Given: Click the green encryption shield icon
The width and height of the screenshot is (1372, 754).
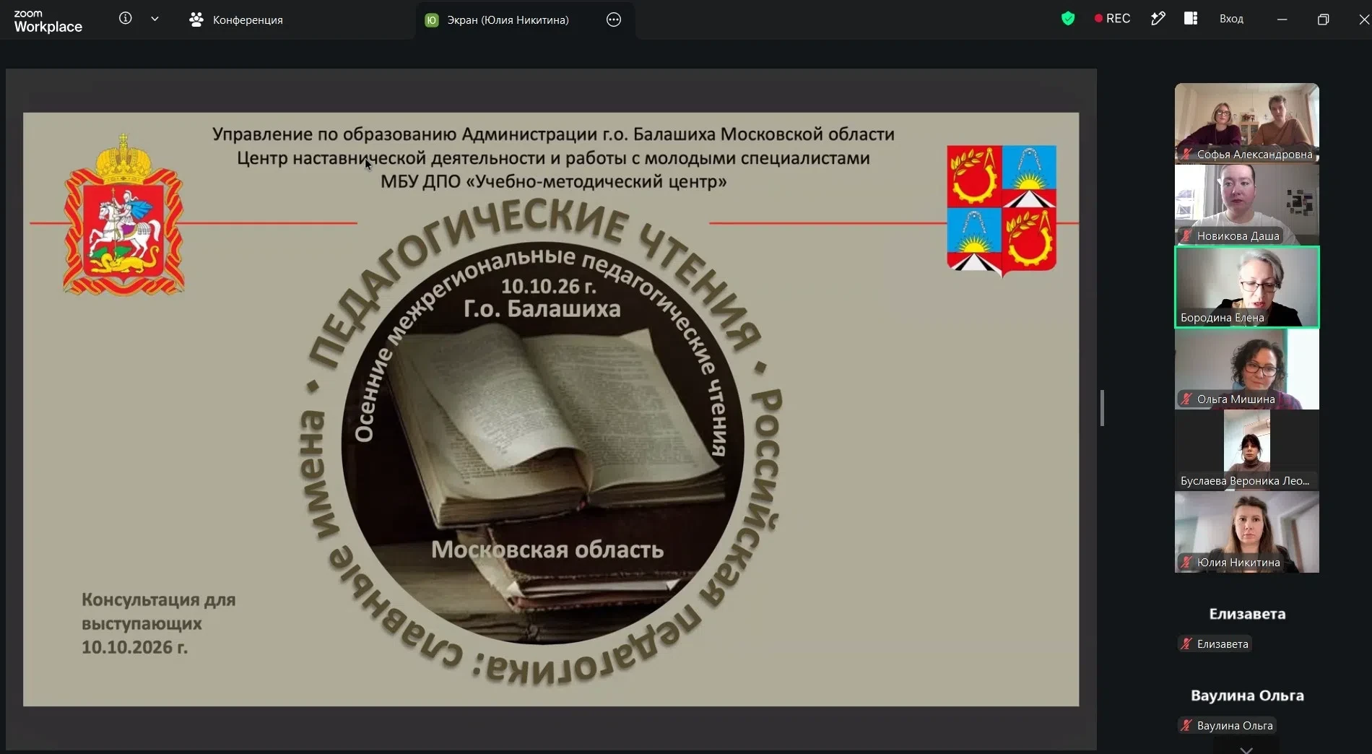Looking at the screenshot, I should (1068, 19).
